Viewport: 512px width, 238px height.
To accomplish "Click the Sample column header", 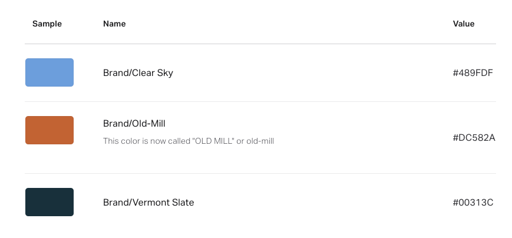I will 47,24.
